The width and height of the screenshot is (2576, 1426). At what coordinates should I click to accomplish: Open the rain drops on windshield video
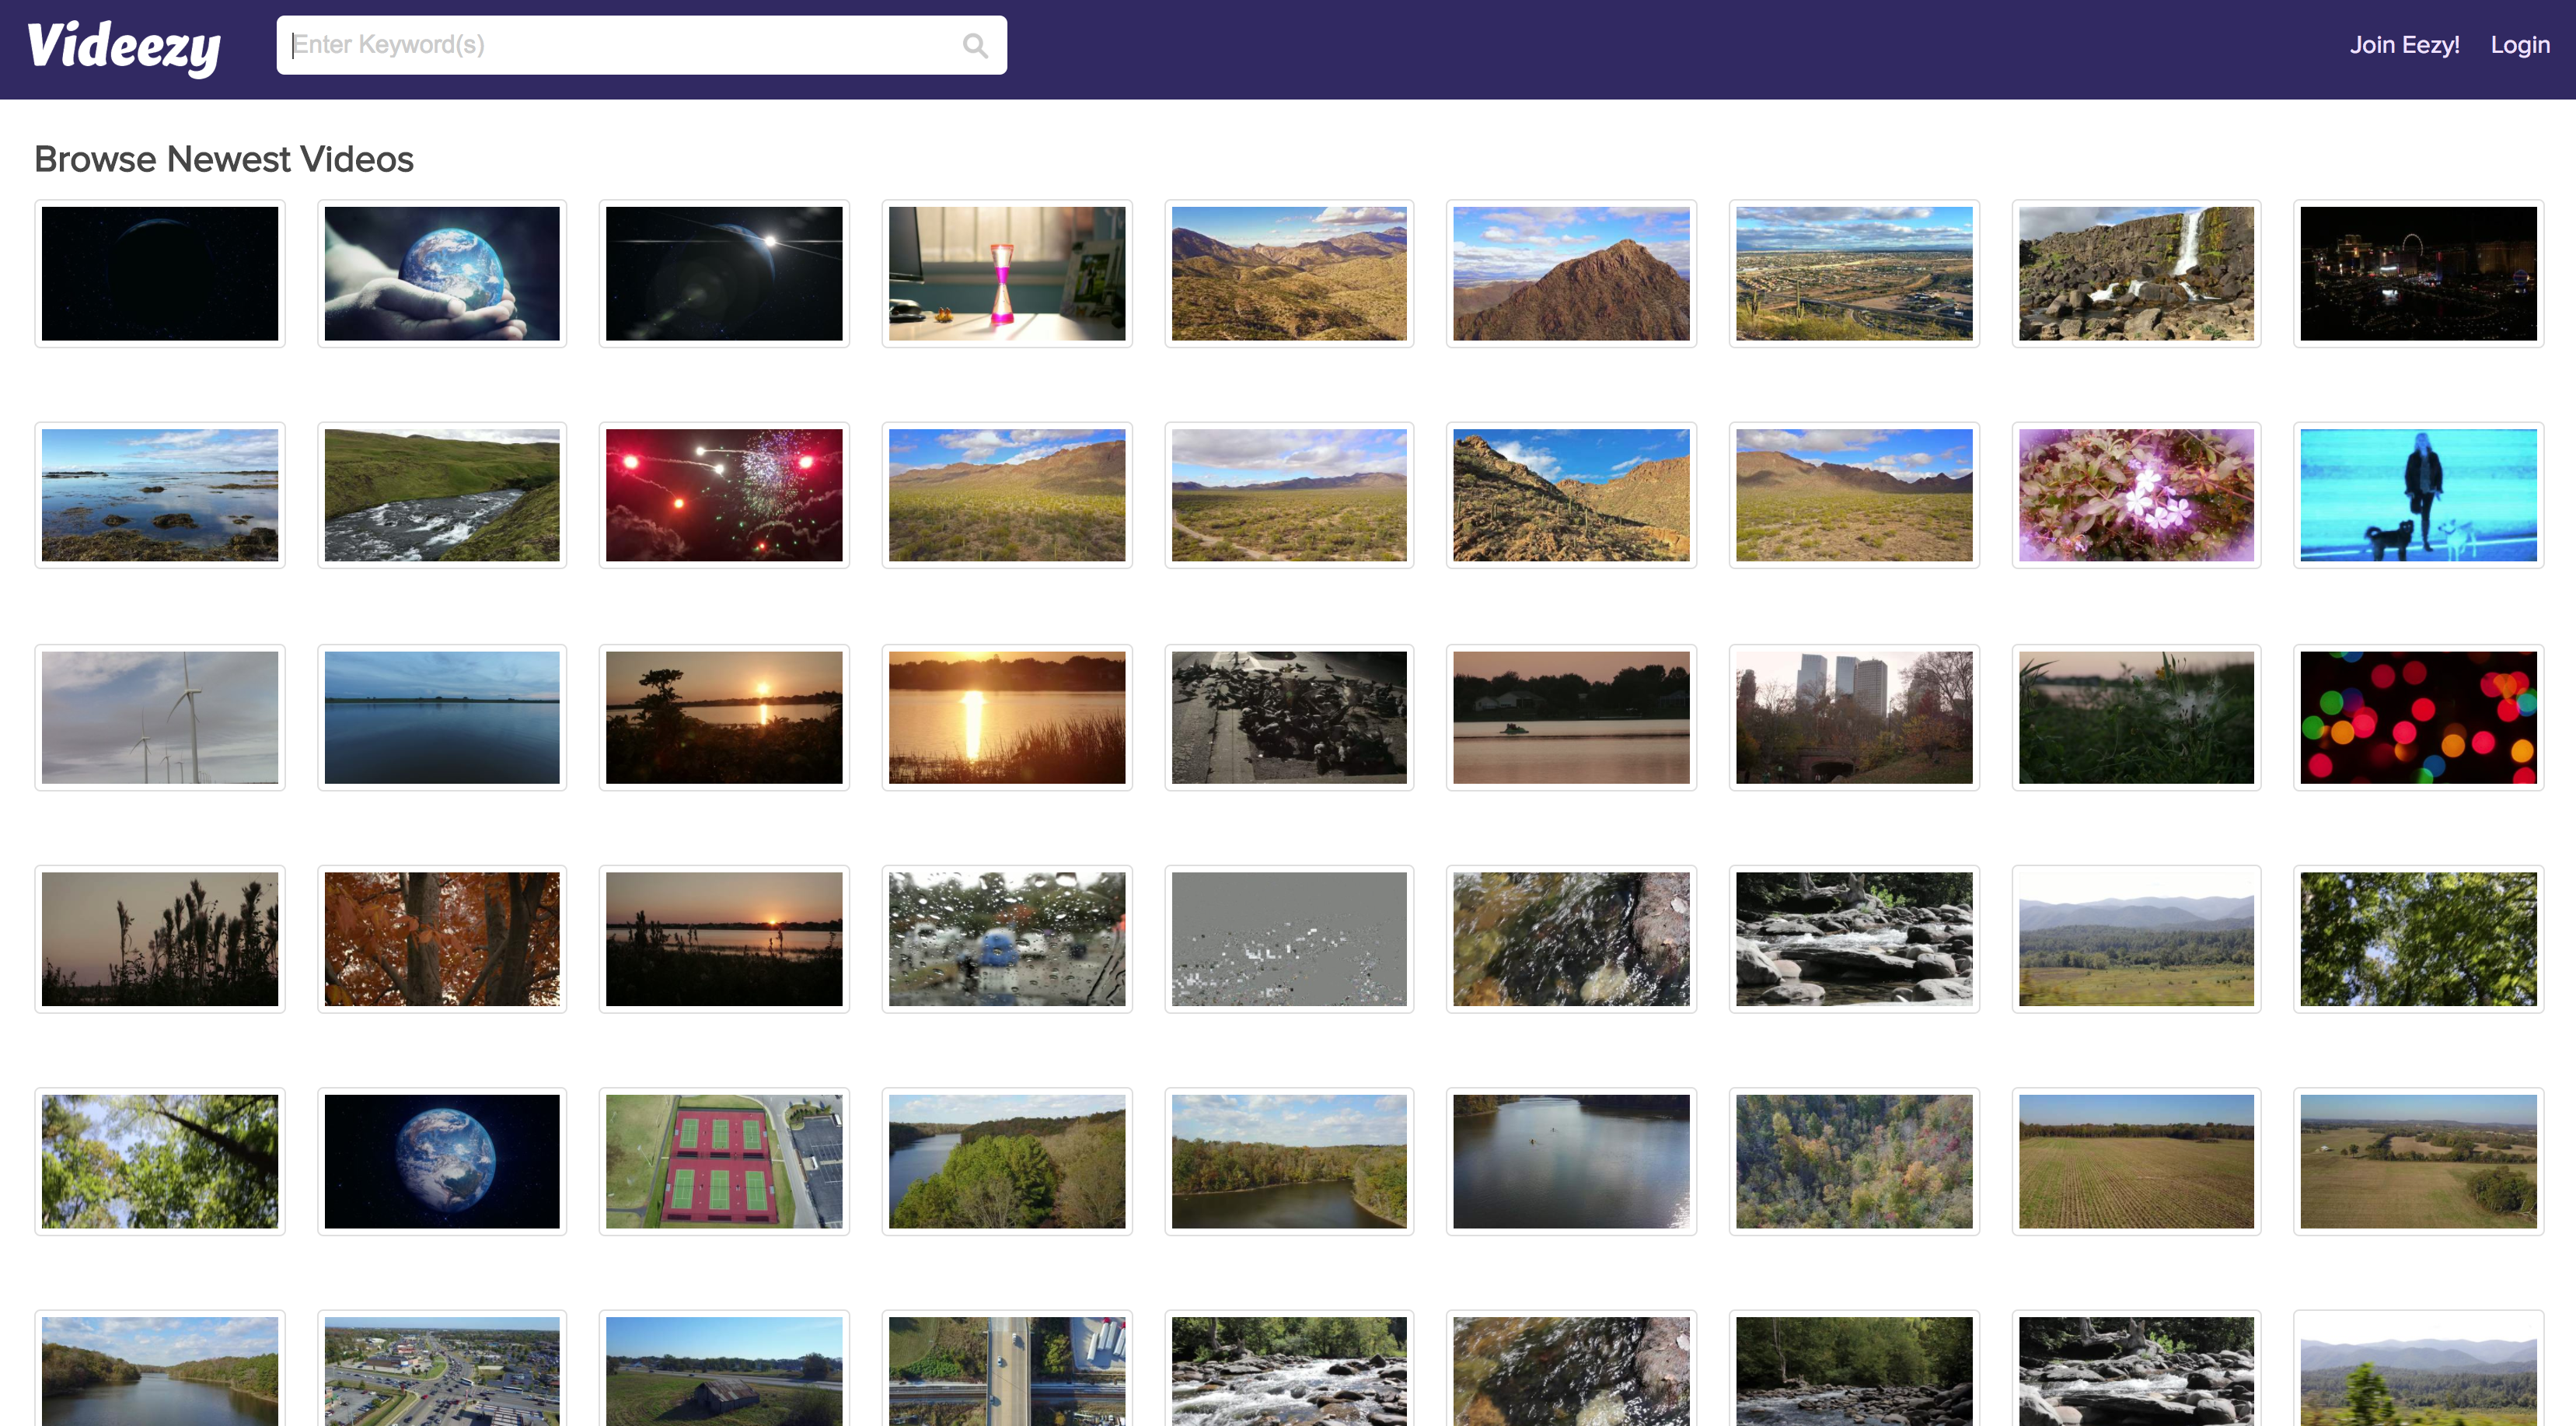[x=1007, y=938]
